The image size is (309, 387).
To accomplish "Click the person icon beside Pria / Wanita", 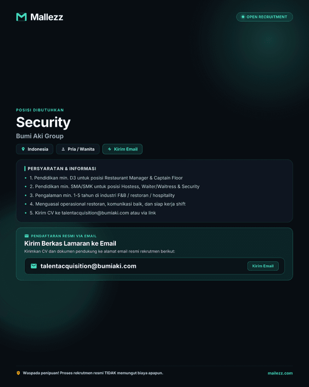I will point(63,149).
